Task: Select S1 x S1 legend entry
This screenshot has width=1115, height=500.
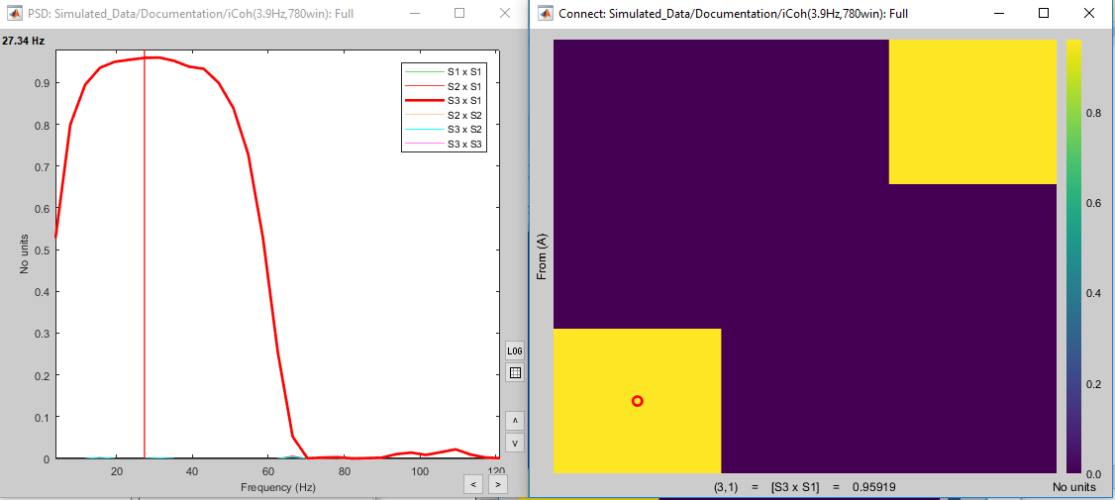Action: coord(446,72)
